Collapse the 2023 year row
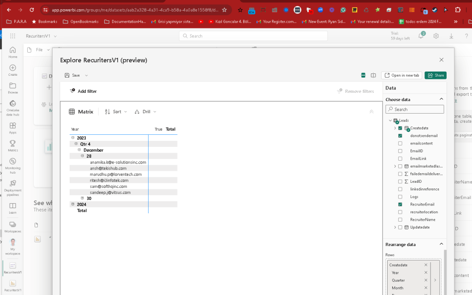Image resolution: width=472 pixels, height=295 pixels. click(x=72, y=138)
